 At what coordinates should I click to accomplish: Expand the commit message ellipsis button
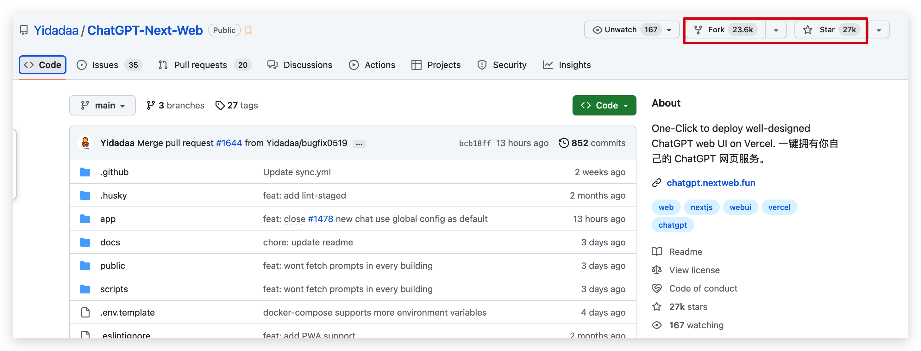[359, 144]
